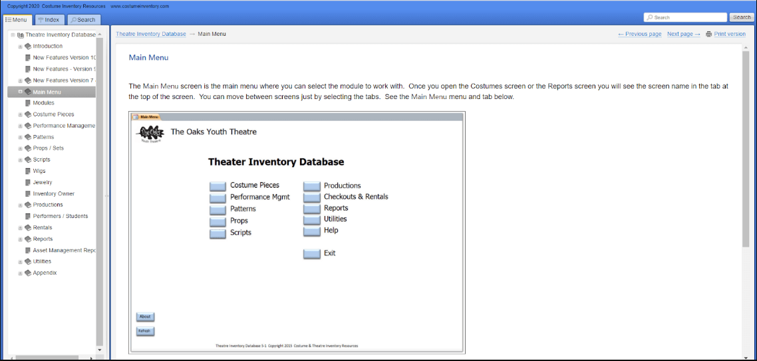Click the Help menu button
757x361 pixels.
312,231
